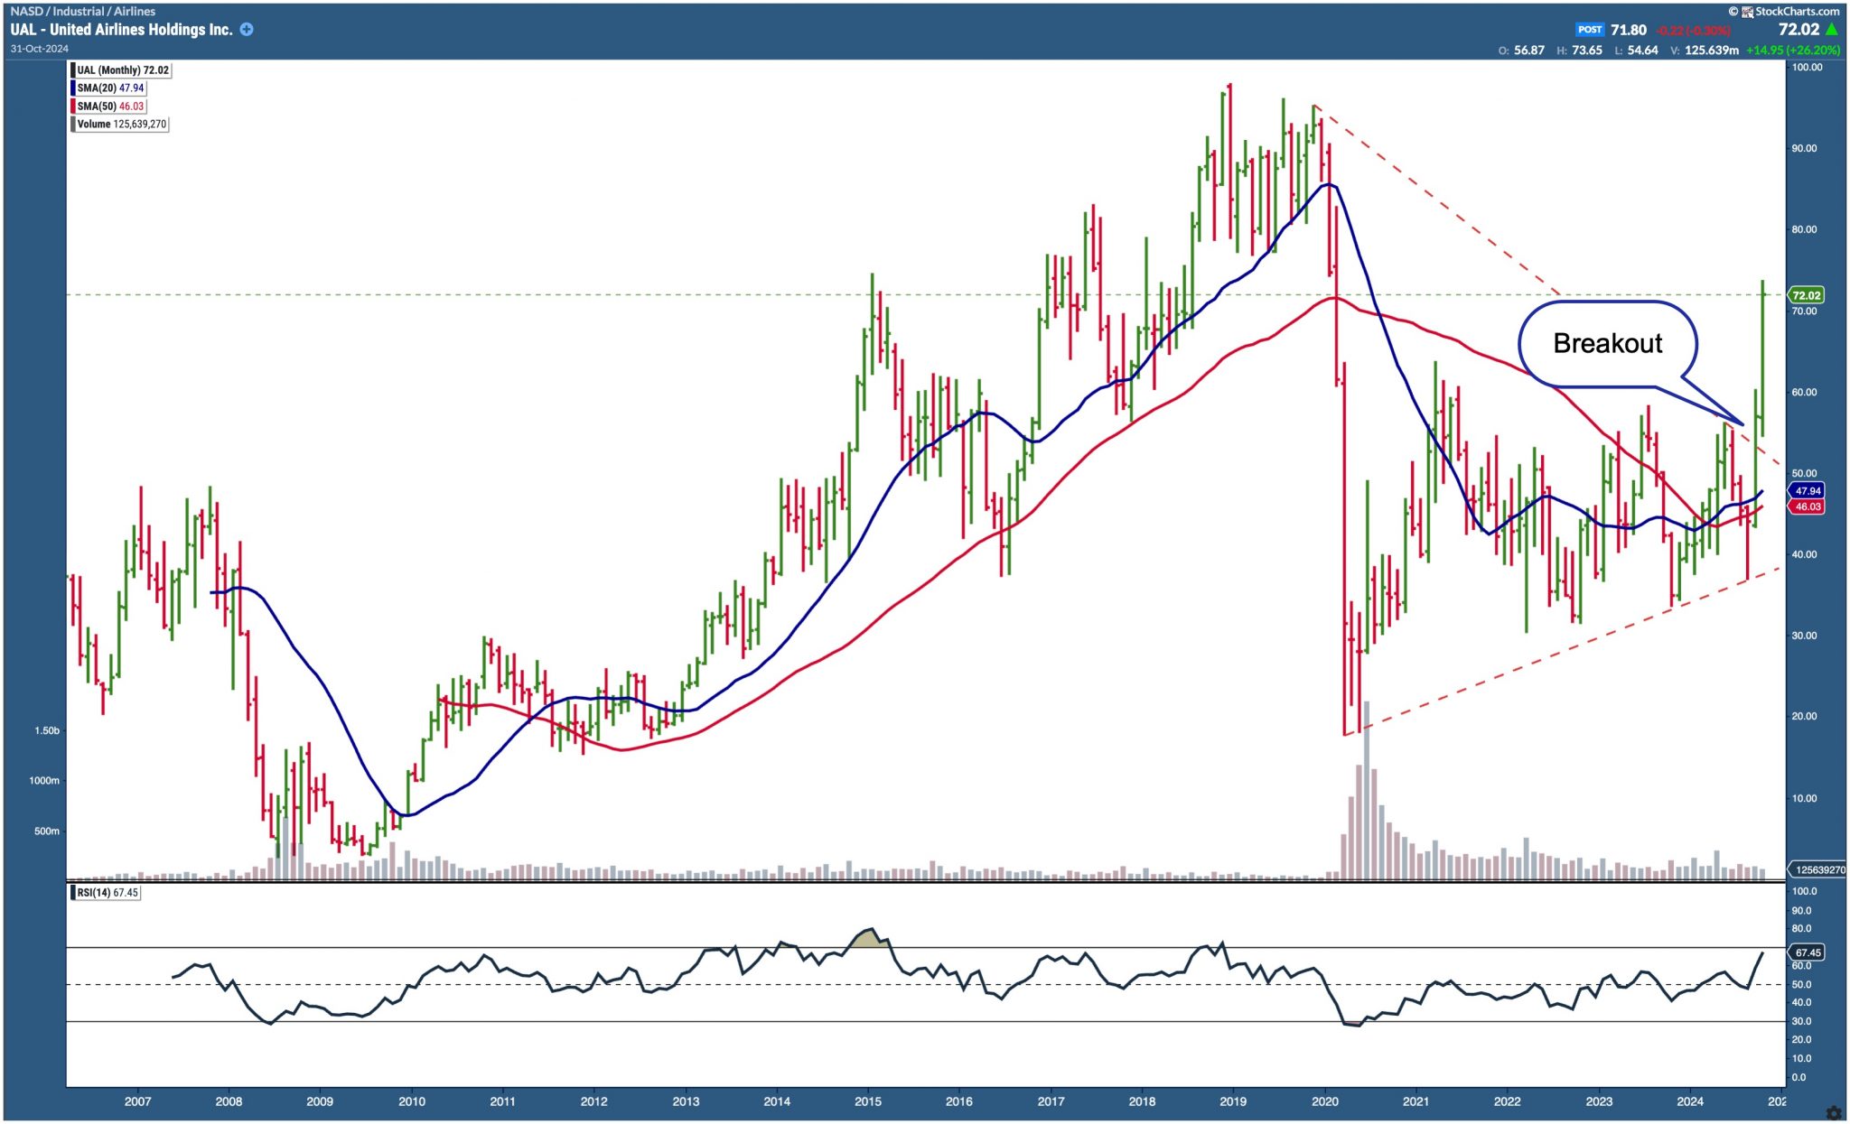Select the UAL (Monthly) 72.02 legend entry
This screenshot has width=1850, height=1124.
[122, 70]
